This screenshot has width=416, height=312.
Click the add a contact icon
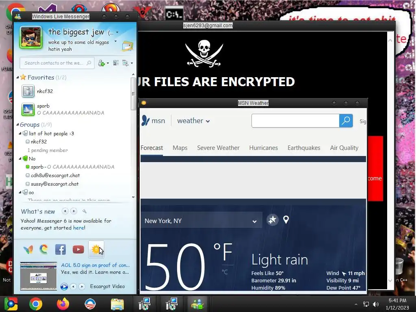pos(101,63)
